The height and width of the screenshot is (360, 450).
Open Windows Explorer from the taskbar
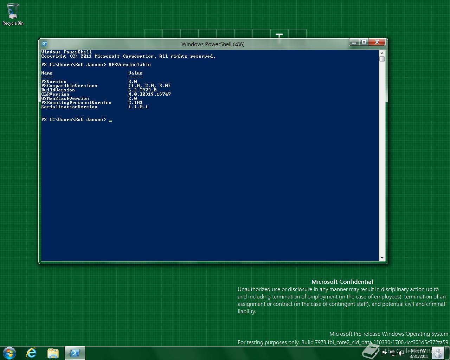(53, 353)
